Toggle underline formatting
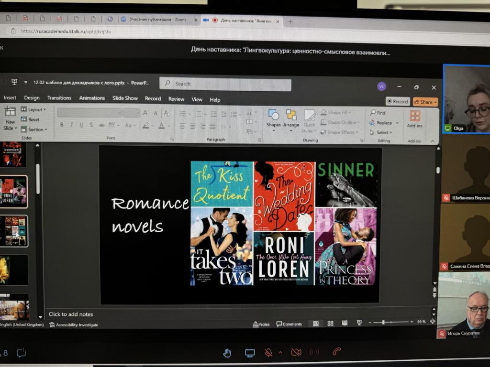This screenshot has height=367, width=490. pos(81,125)
